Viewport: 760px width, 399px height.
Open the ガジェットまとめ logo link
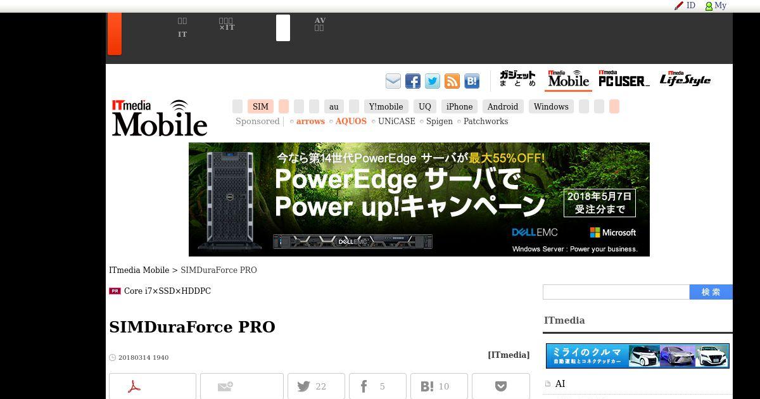point(517,79)
